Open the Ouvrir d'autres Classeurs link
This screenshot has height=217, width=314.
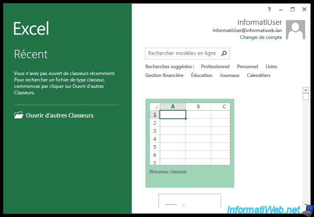pyautogui.click(x=59, y=115)
